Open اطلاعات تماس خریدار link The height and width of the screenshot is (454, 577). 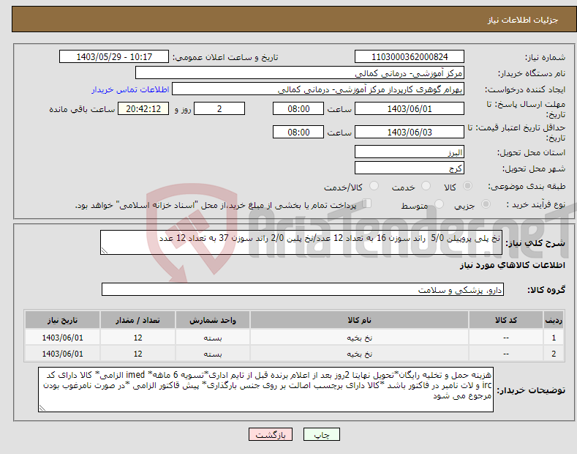pyautogui.click(x=130, y=89)
